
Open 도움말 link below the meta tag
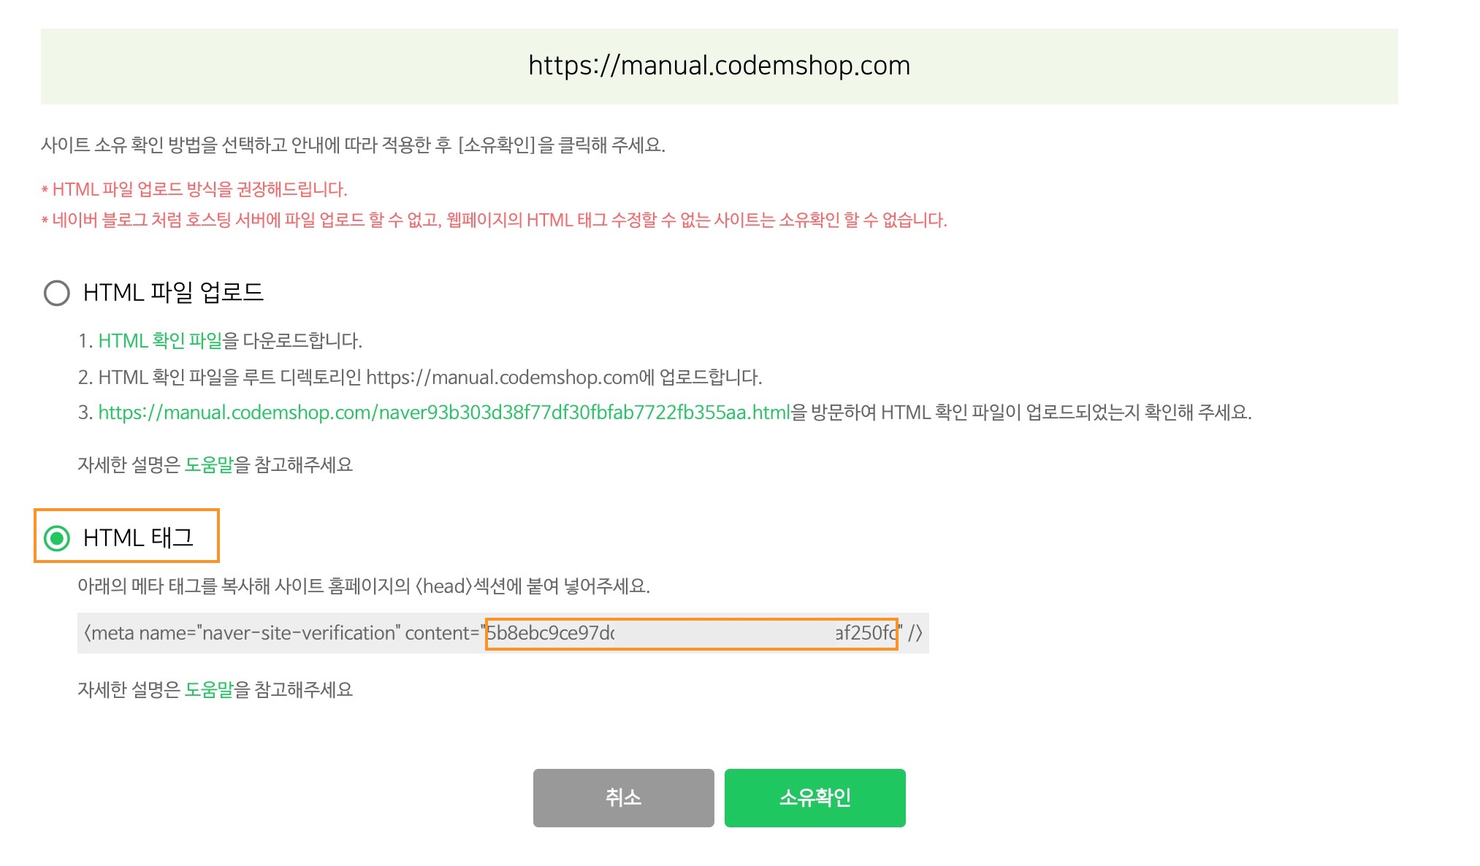[209, 690]
